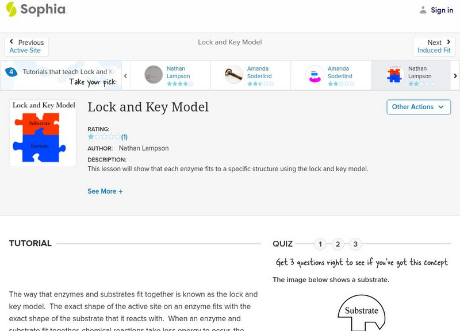Go to Previous lesson Active Site
Viewport: 460px width, 331px height.
click(26, 47)
